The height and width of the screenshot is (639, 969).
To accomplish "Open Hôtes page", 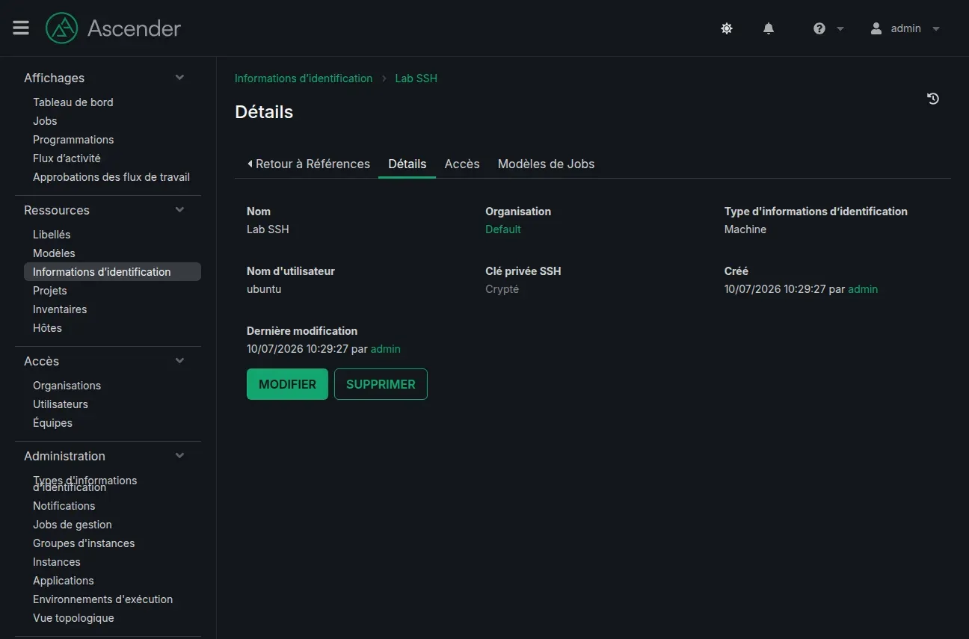I will (47, 328).
